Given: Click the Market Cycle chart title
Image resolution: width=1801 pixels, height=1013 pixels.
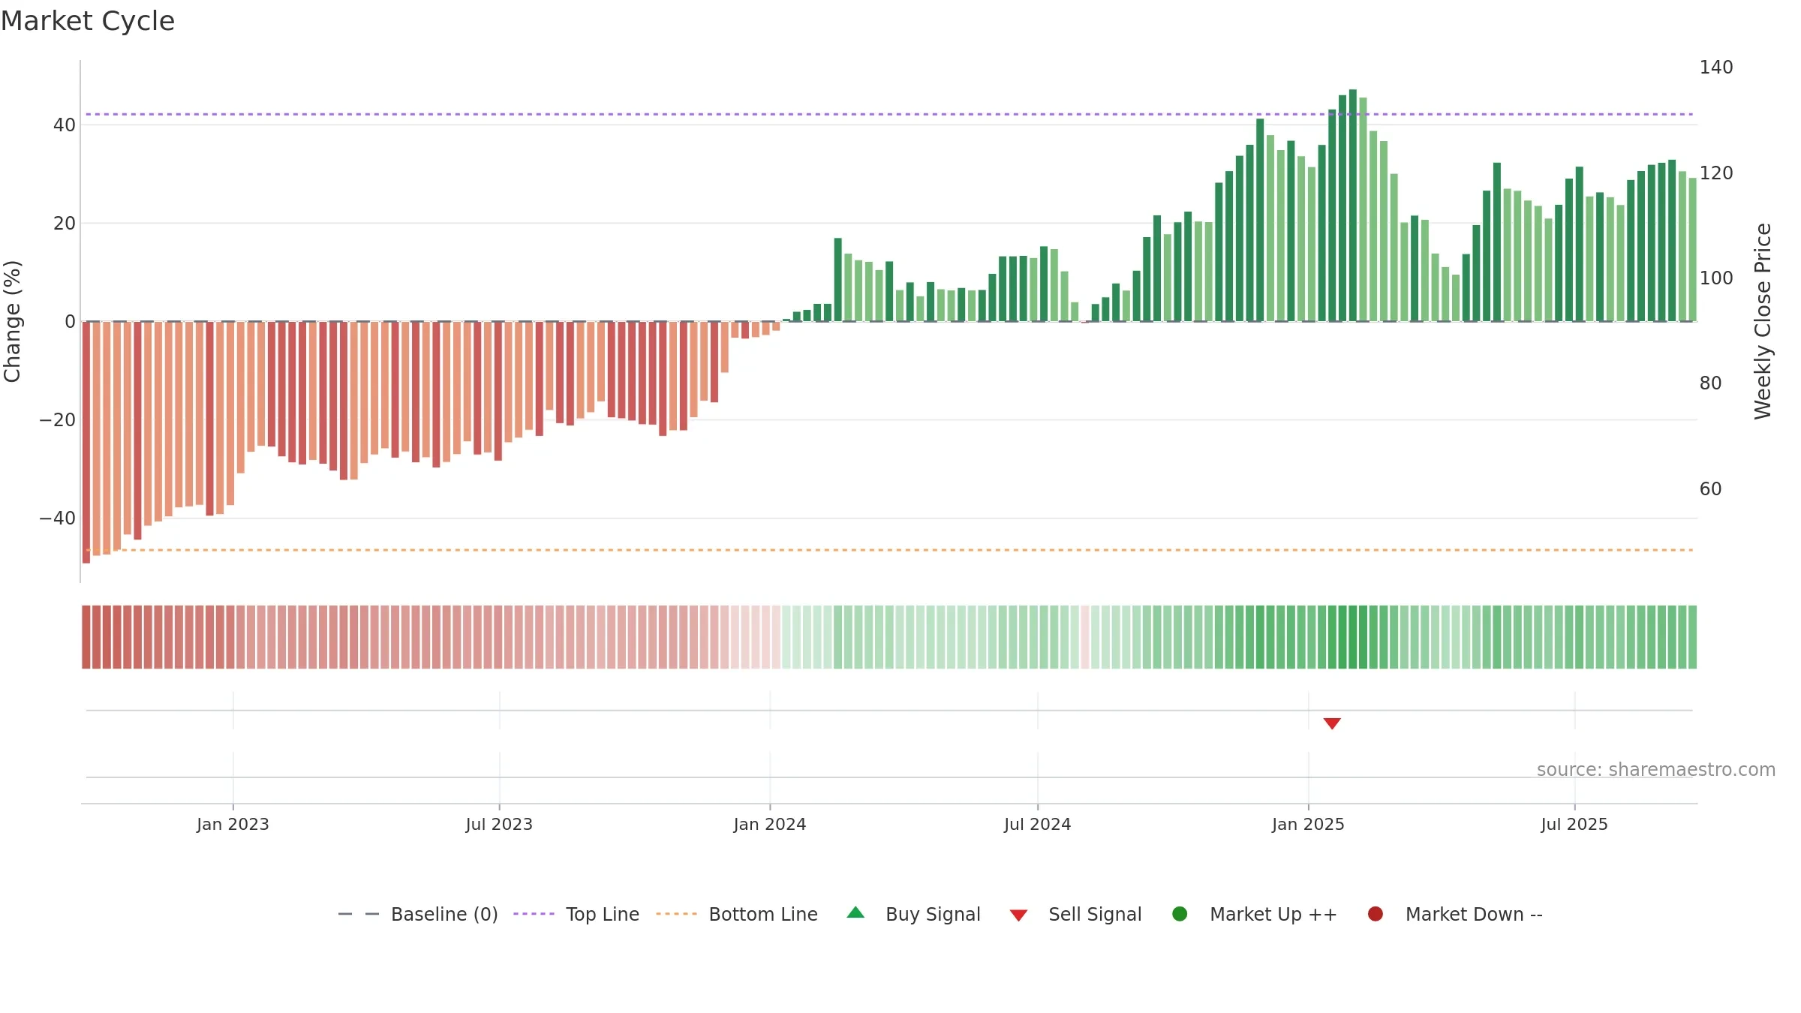Looking at the screenshot, I should pos(88,21).
